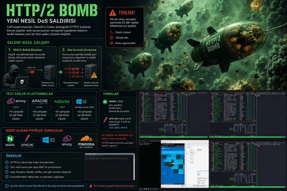
Task: Click the envoy logo under Hedef Alınan Popüler Sunucular
Action: tap(67, 141)
